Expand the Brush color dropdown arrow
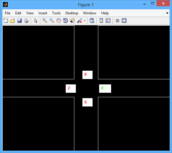This screenshot has height=153, width=172. pos(85,21)
